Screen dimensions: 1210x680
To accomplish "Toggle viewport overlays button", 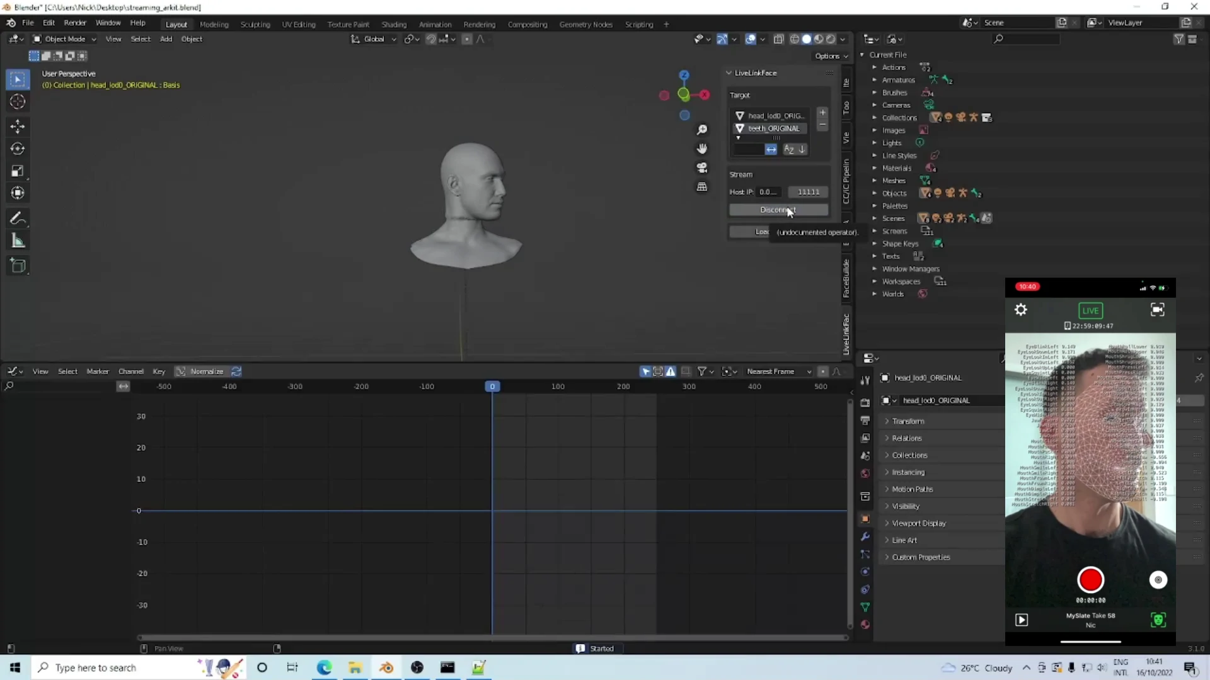I will coord(751,39).
